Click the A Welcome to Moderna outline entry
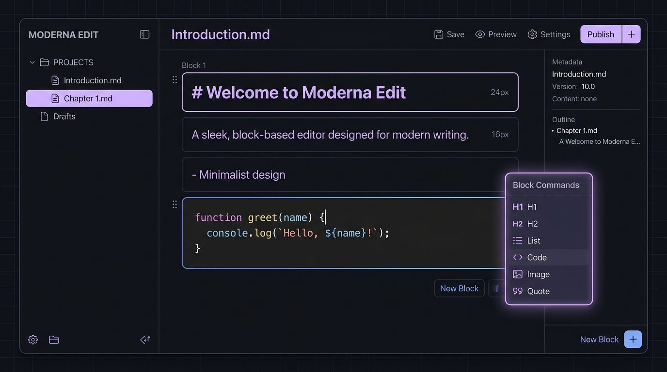Screen dimensions: 667x372 tap(600, 141)
